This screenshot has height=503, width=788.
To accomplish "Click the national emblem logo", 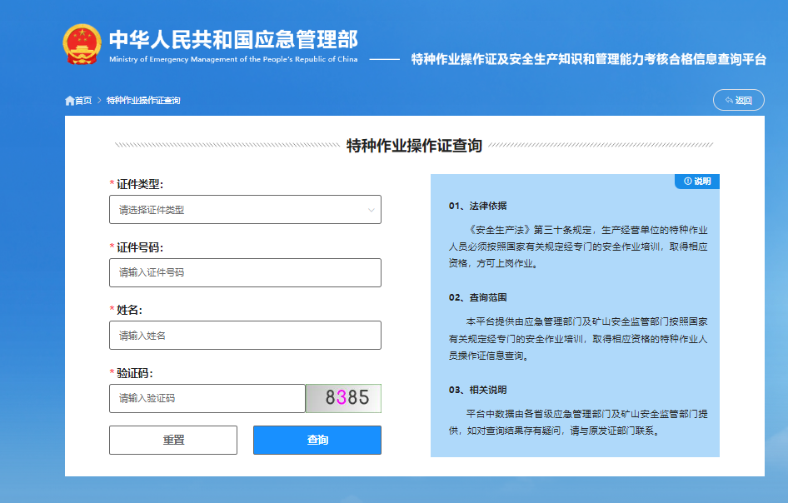I will pyautogui.click(x=82, y=42).
